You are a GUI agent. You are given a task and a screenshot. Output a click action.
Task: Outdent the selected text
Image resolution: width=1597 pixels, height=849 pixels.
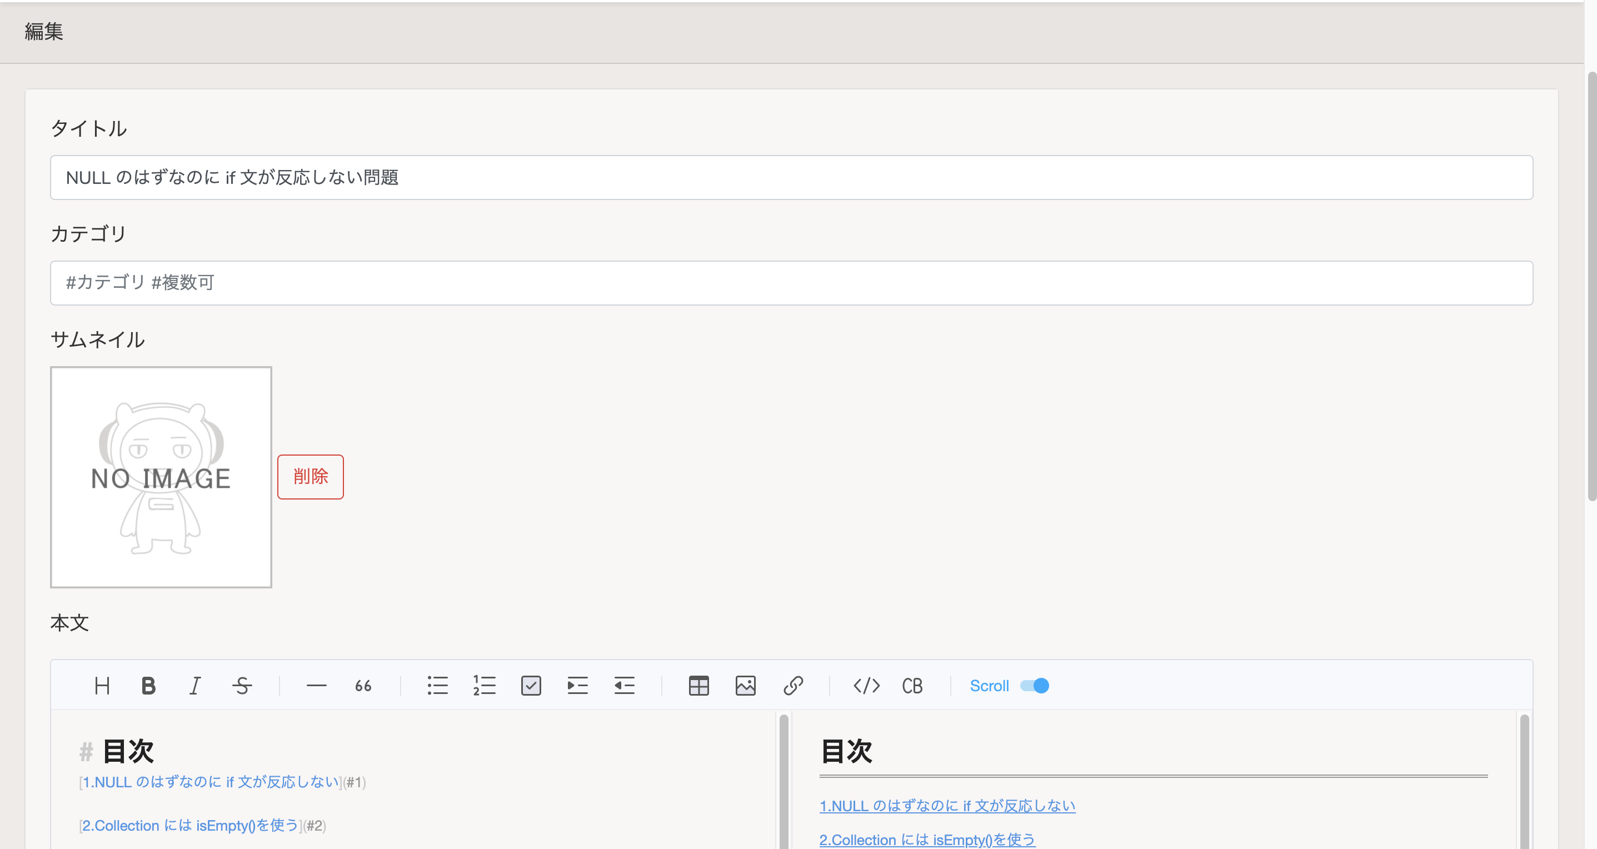624,686
